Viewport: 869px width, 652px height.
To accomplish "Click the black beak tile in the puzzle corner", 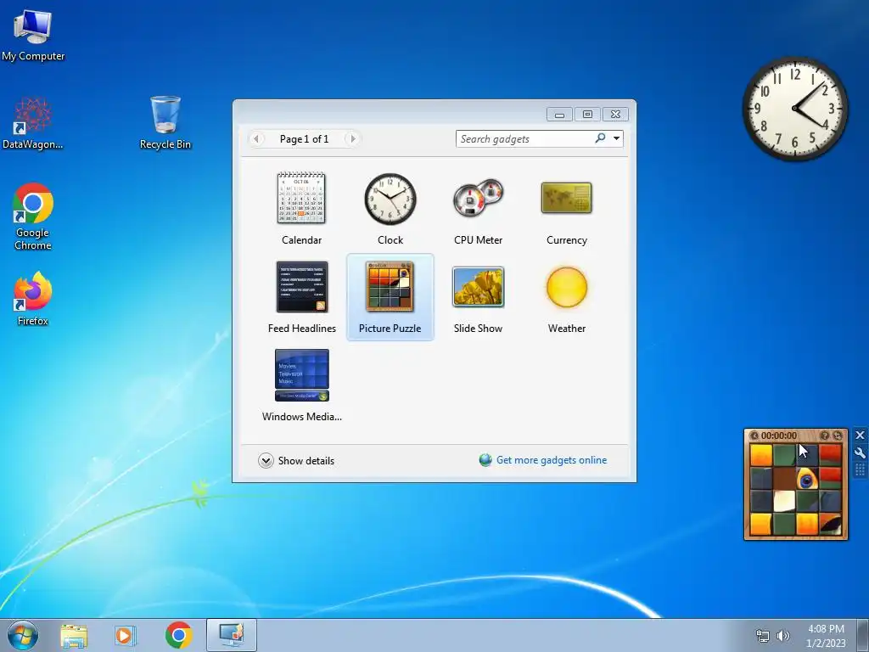I will point(830,524).
